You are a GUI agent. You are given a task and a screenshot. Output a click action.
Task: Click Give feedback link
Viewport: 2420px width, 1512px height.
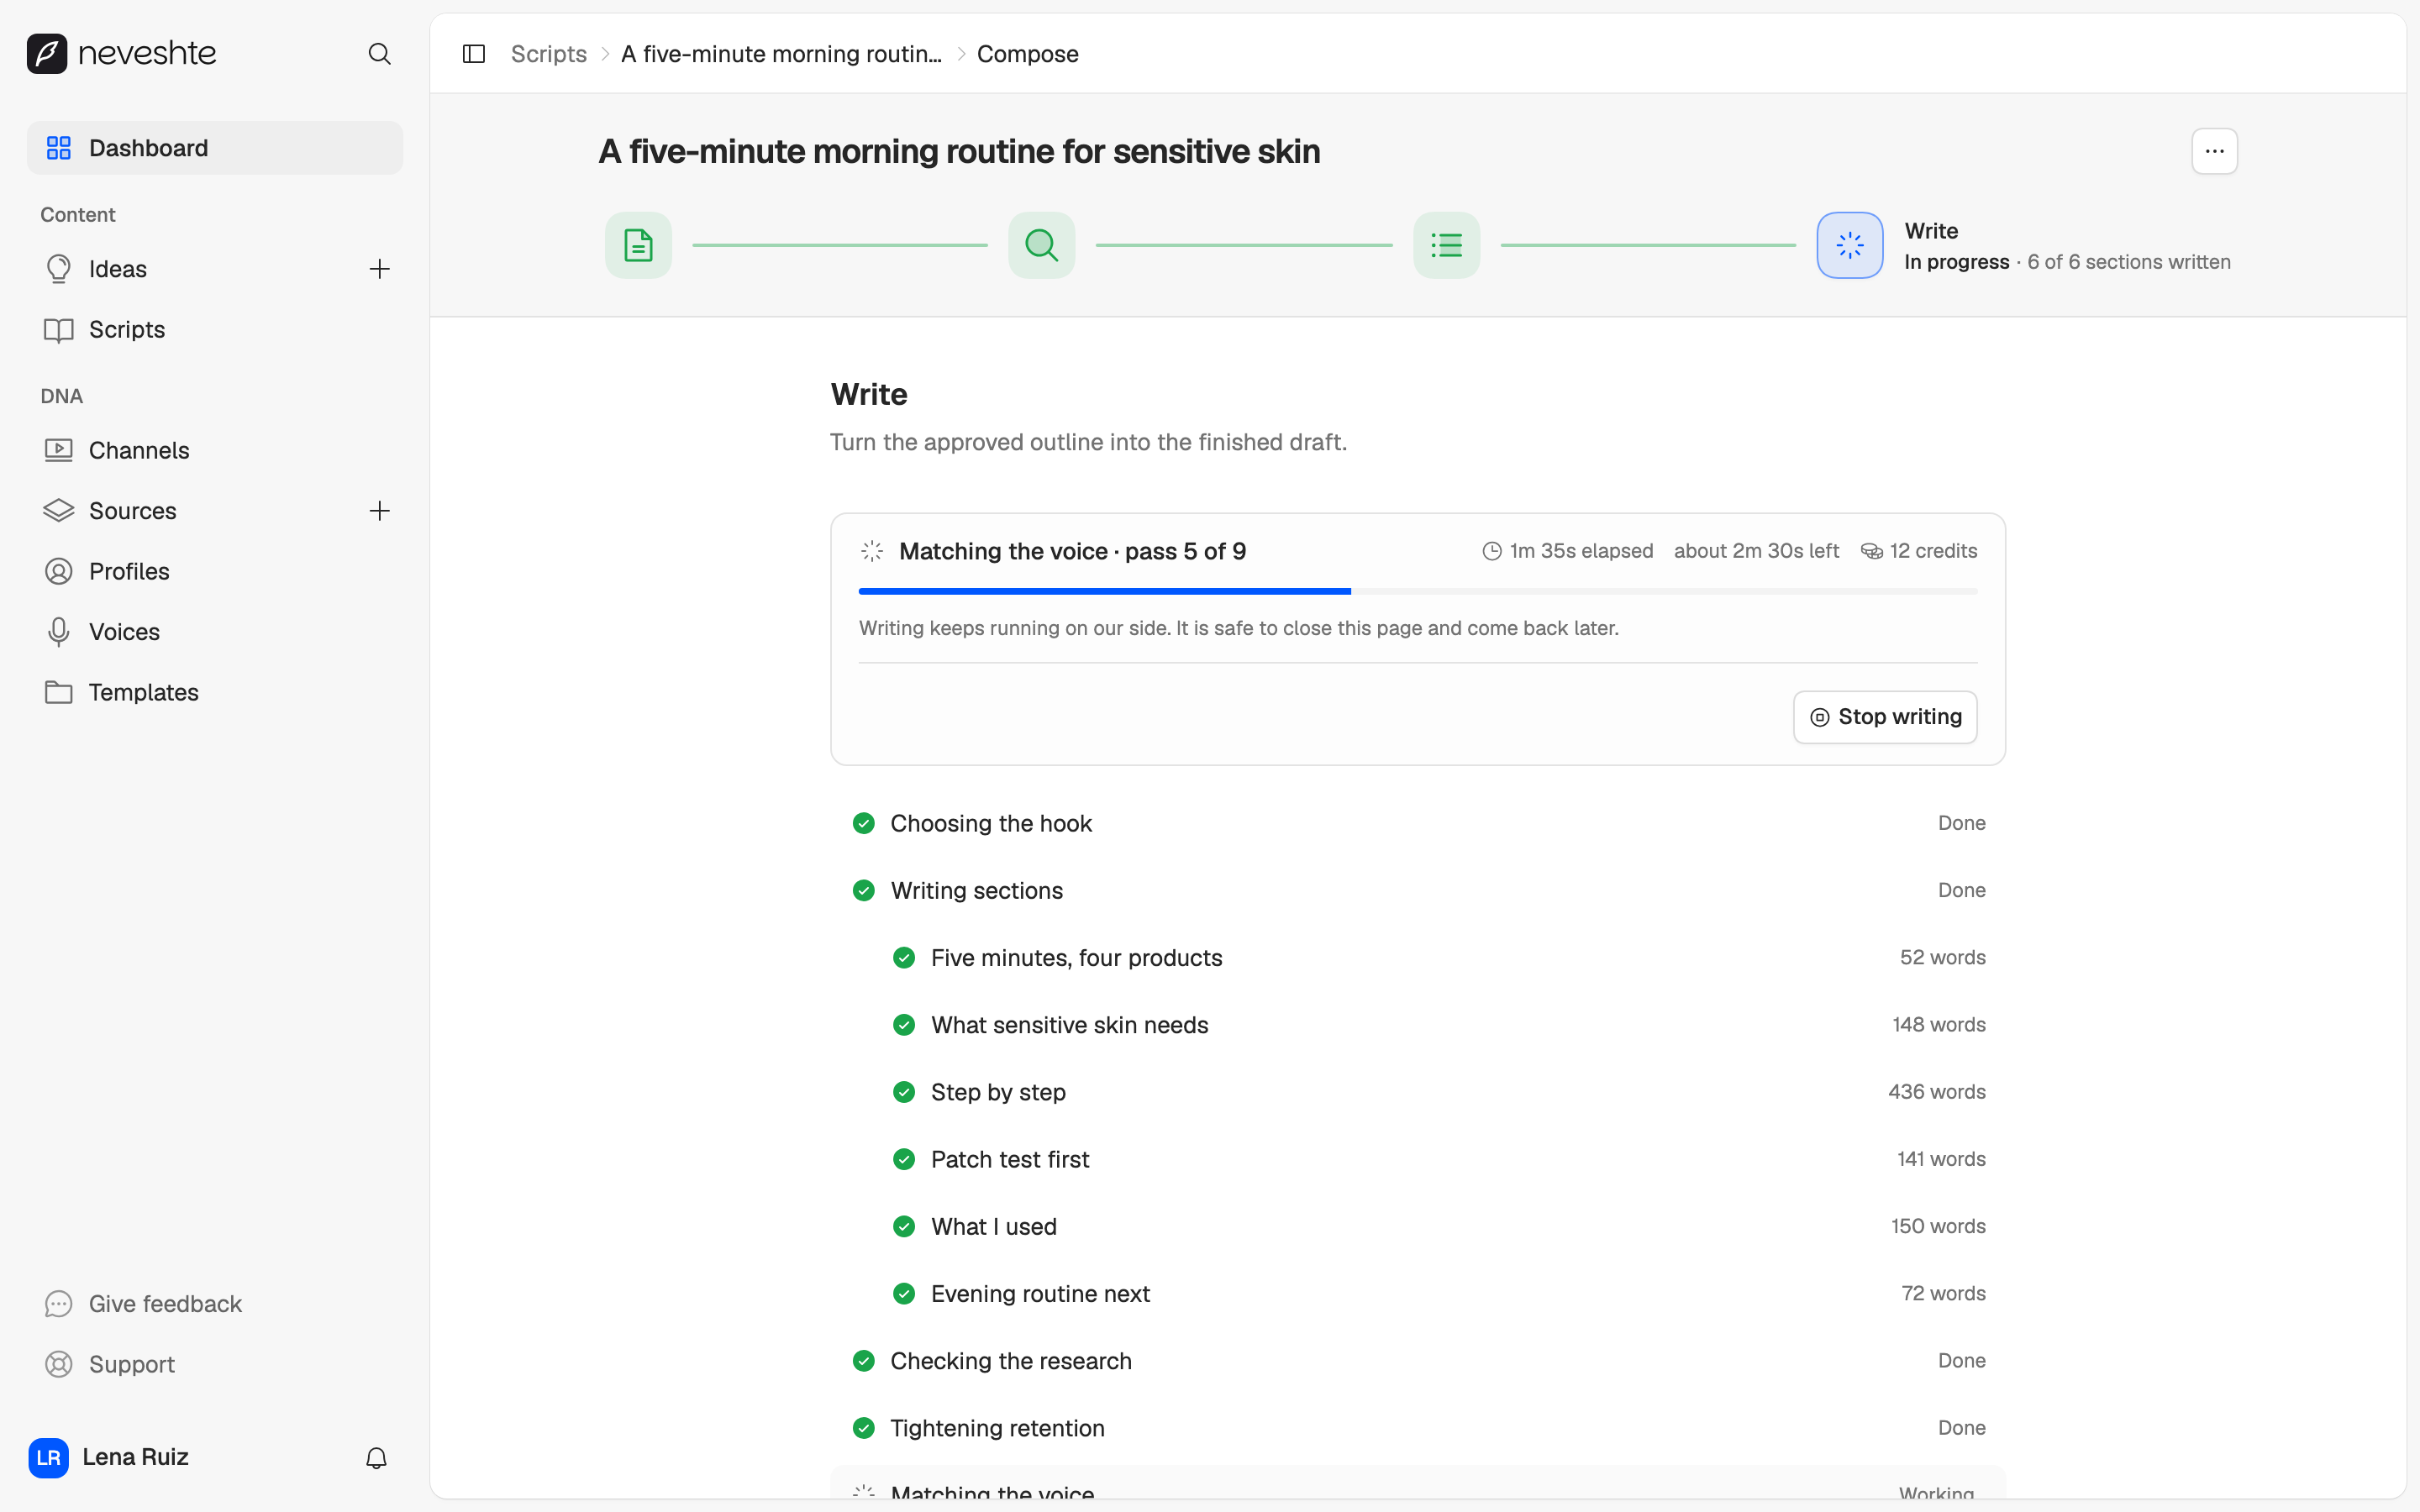(215, 1304)
